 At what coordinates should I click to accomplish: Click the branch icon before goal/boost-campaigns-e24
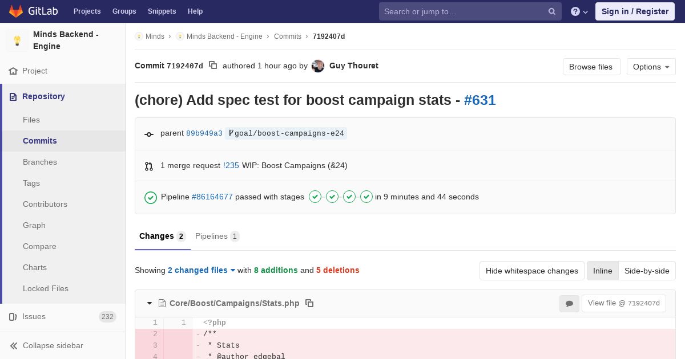231,133
